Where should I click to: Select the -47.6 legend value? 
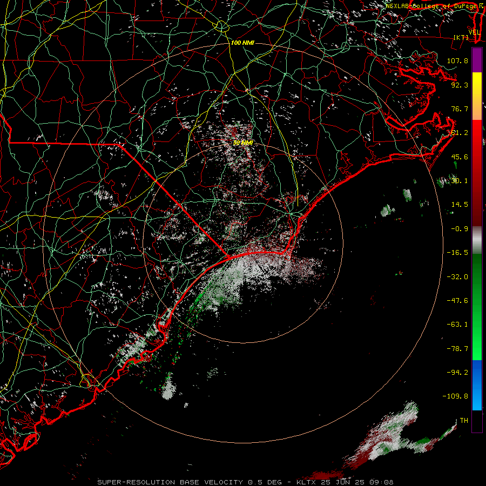[x=457, y=301]
